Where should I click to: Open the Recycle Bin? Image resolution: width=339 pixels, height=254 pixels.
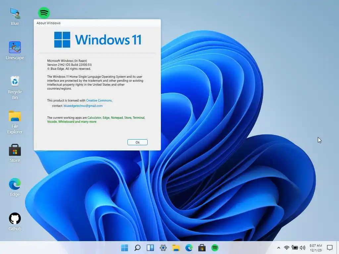(x=15, y=87)
